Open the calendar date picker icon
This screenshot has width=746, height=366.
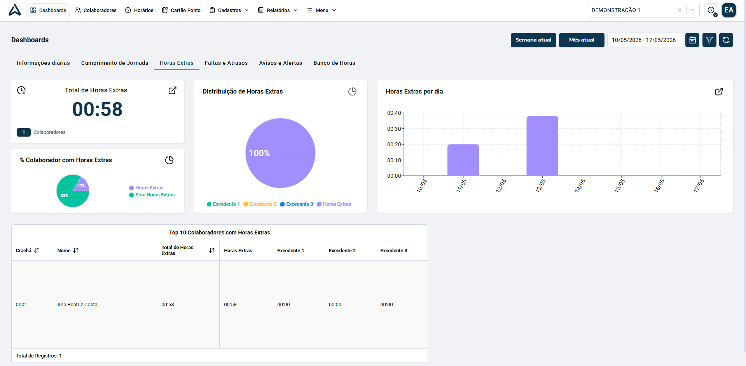click(692, 40)
